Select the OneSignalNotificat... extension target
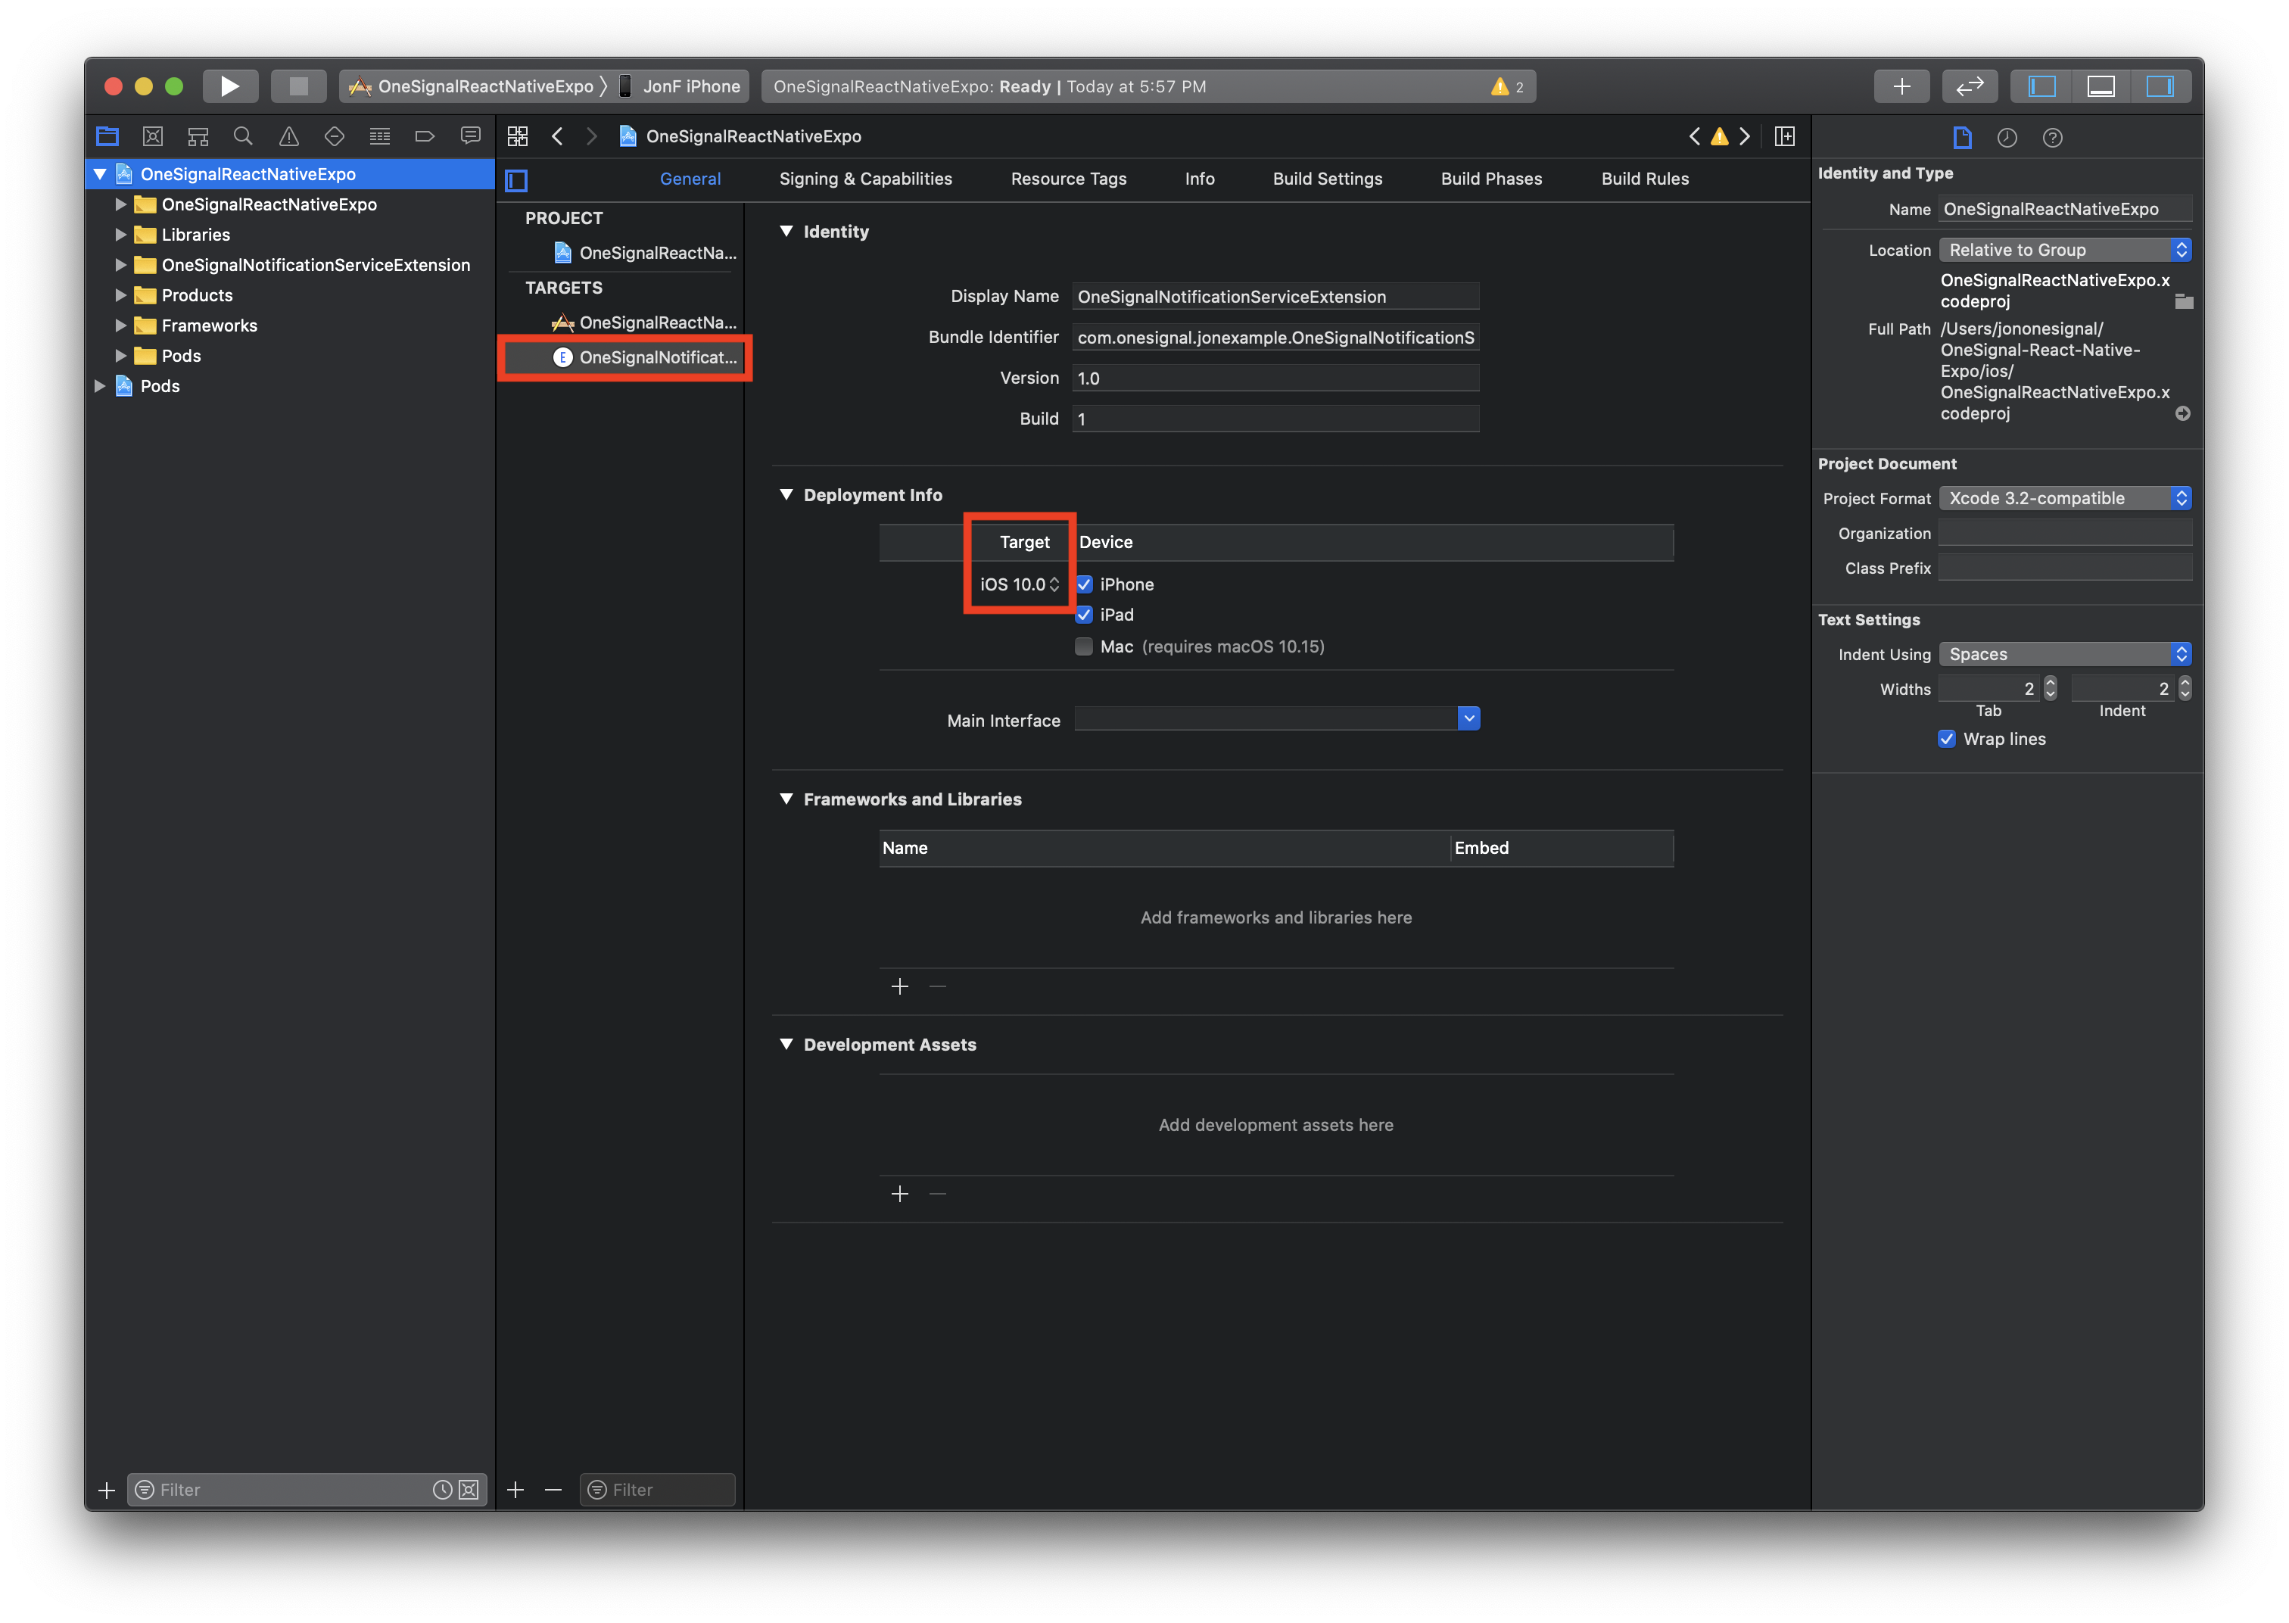This screenshot has height=1623, width=2289. click(x=624, y=358)
